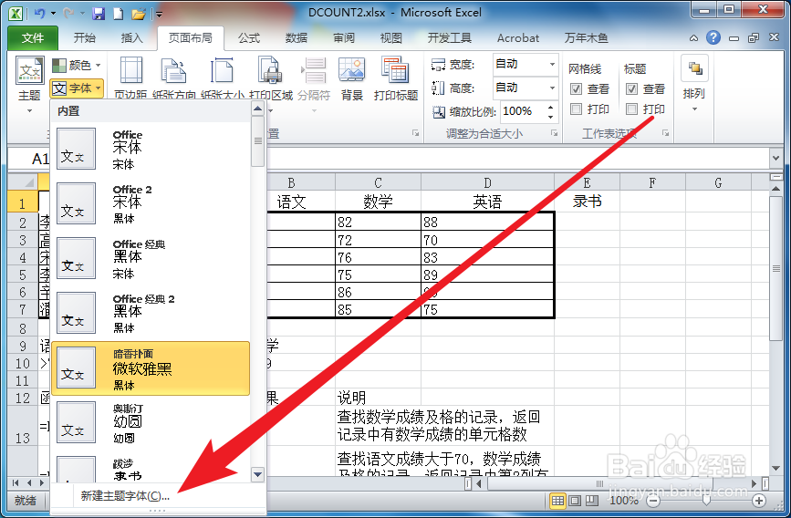Image resolution: width=791 pixels, height=518 pixels.
Task: Click the Save icon in quick access toolbar
Action: point(99,14)
